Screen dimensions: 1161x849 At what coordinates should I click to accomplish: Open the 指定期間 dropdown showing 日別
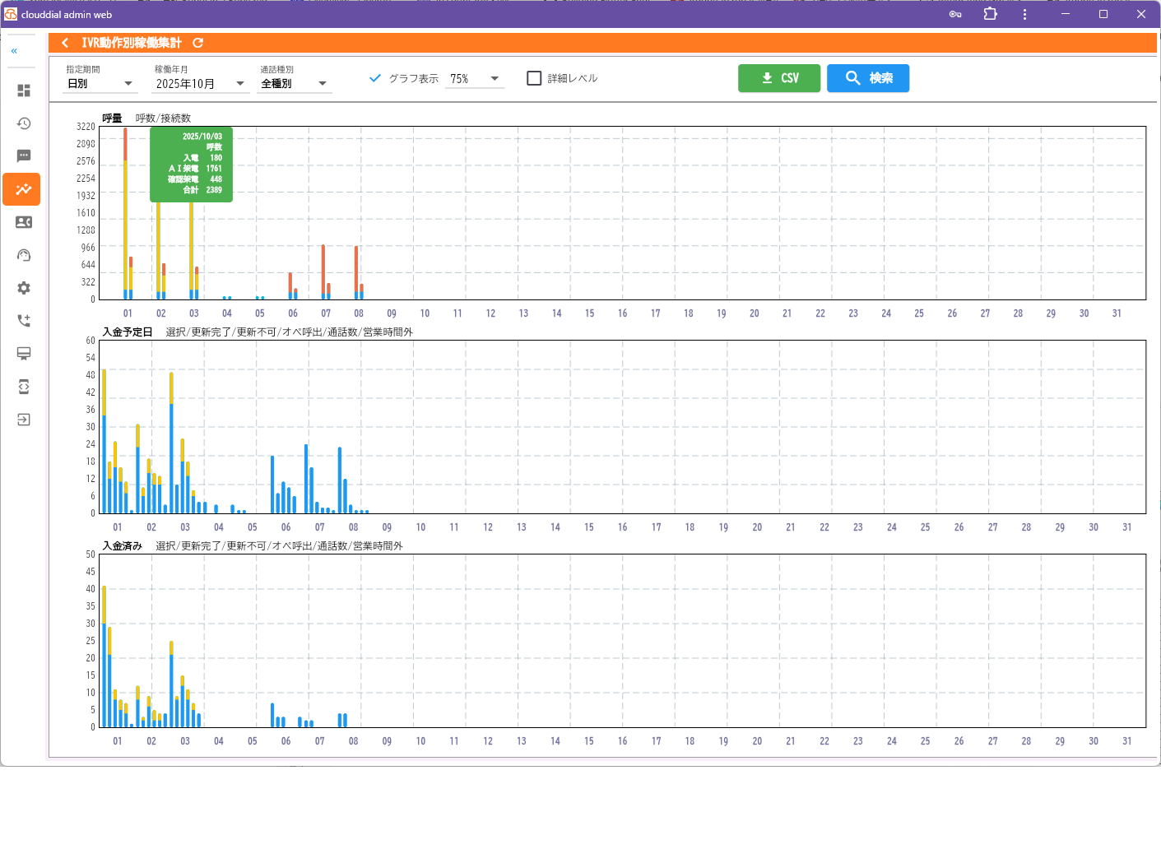(x=100, y=83)
